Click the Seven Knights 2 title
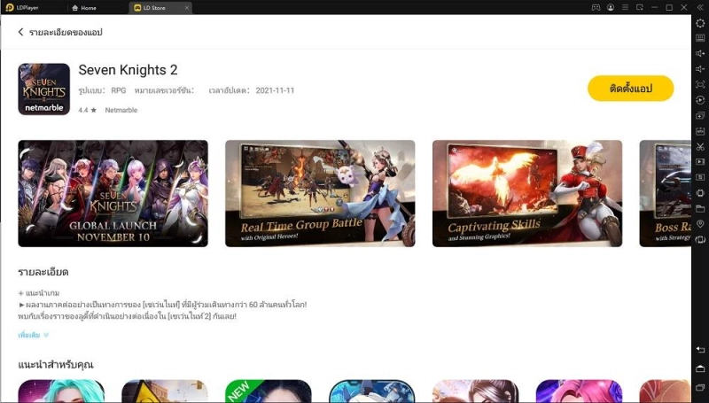 point(128,70)
